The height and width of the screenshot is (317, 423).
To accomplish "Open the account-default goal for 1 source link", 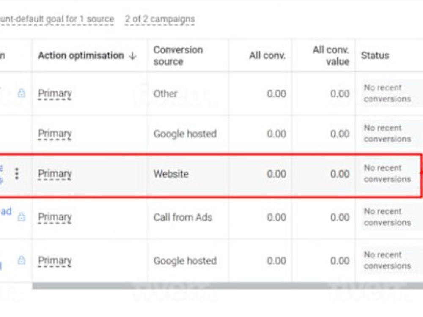I will coord(57,19).
